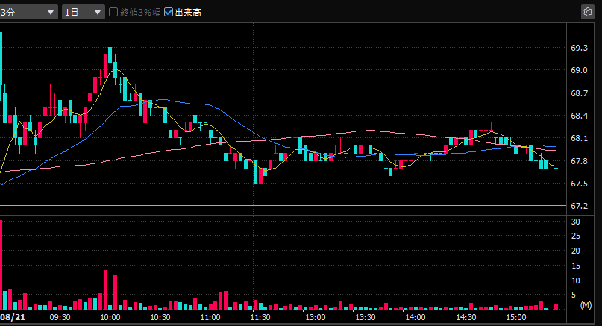Click the (M) volume unit label
Viewport: 602px width, 326px height.
coord(586,305)
